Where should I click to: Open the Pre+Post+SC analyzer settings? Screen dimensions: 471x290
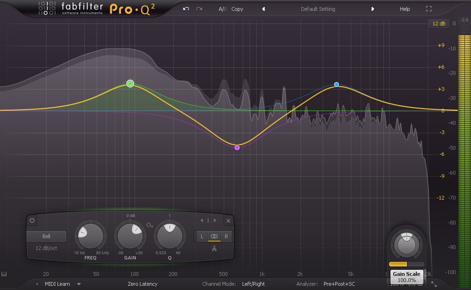[339, 284]
